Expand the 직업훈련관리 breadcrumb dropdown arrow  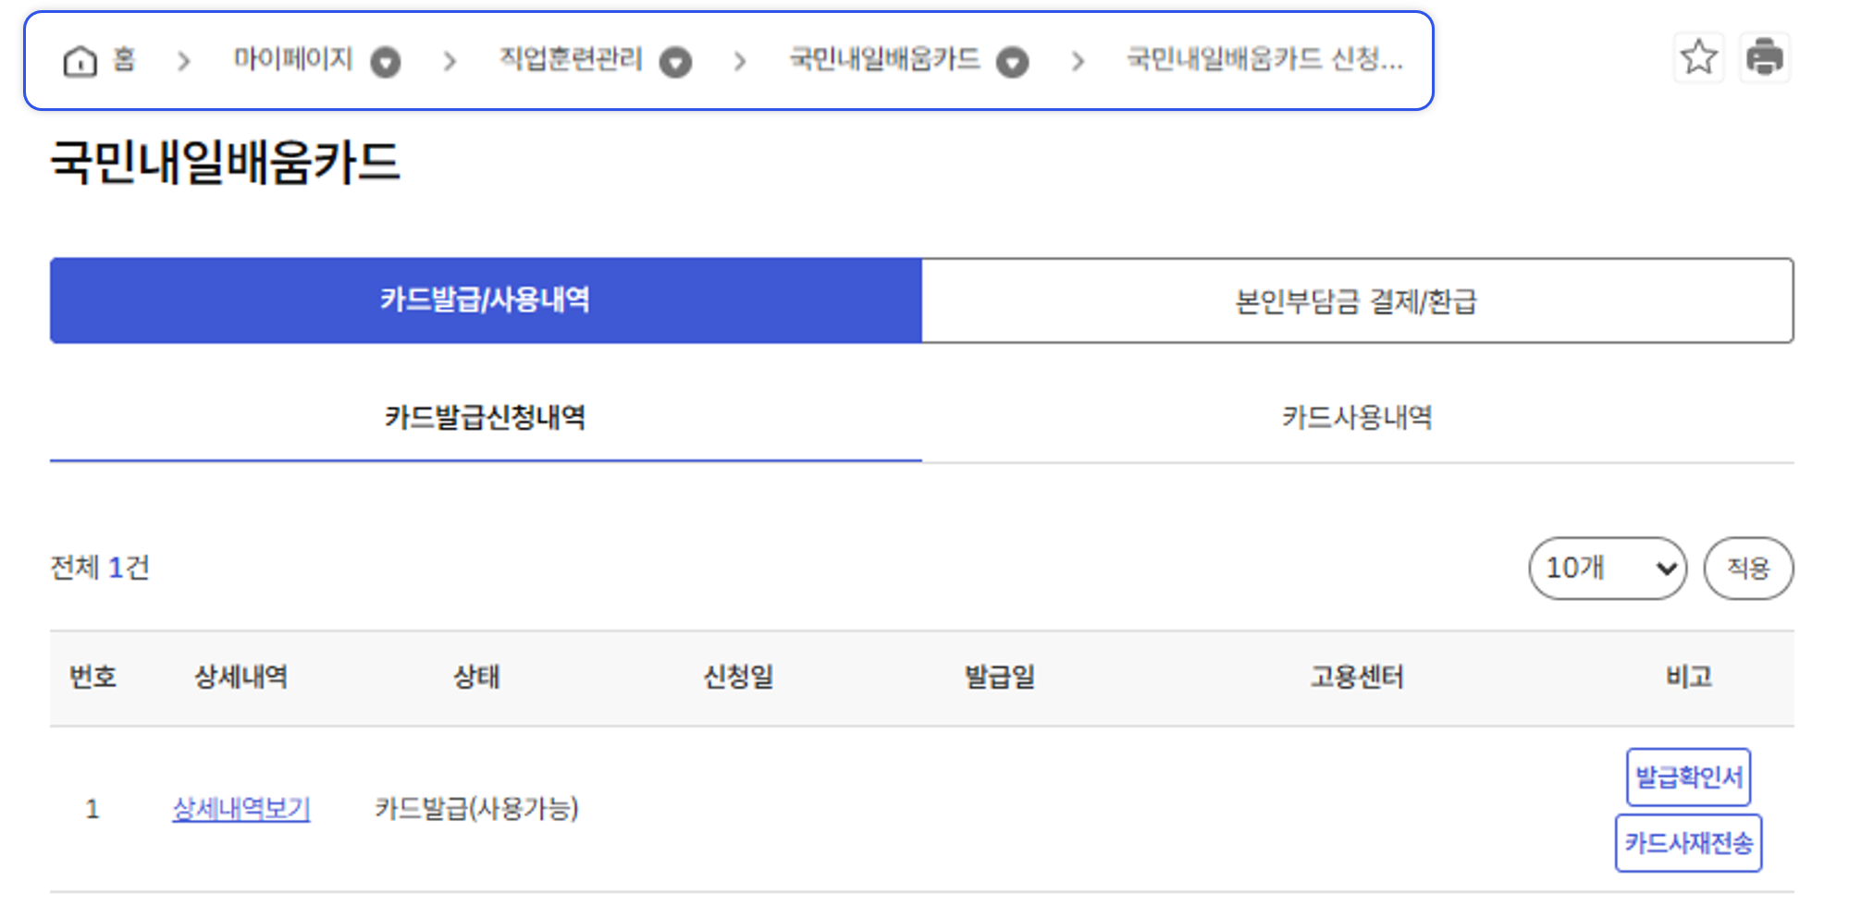pos(675,62)
